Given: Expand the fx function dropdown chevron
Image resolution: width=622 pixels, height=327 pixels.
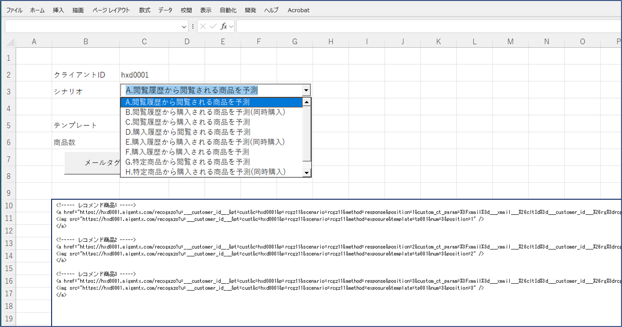Looking at the screenshot, I should [231, 27].
